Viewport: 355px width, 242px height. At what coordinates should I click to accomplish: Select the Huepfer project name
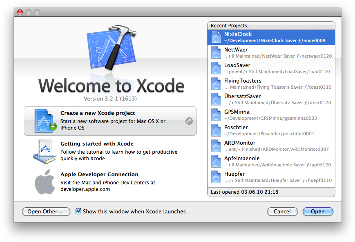(234, 174)
